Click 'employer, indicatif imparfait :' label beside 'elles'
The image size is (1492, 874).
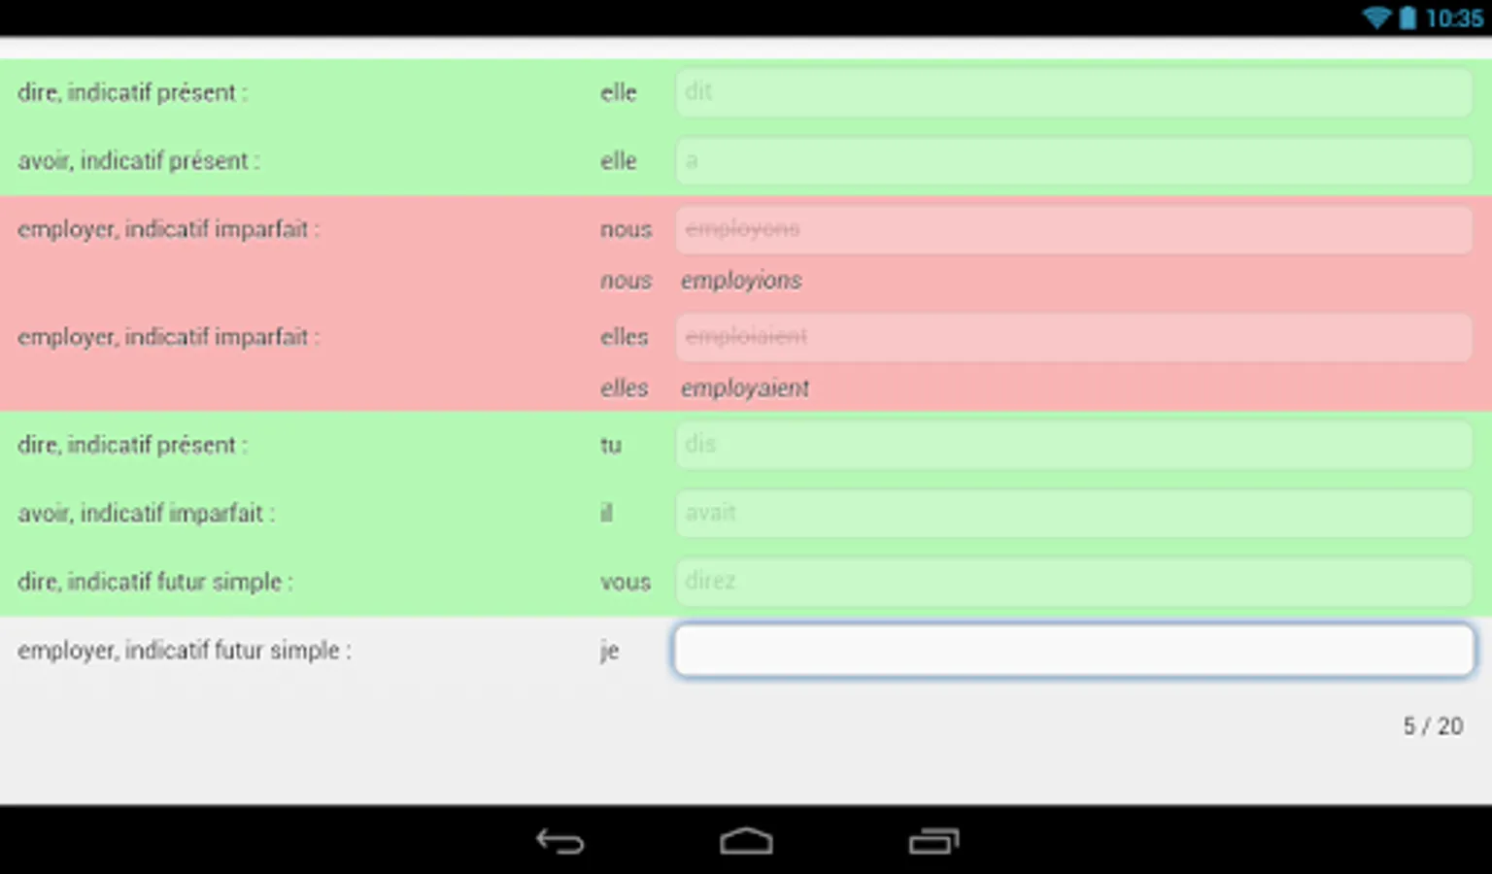[x=168, y=337]
